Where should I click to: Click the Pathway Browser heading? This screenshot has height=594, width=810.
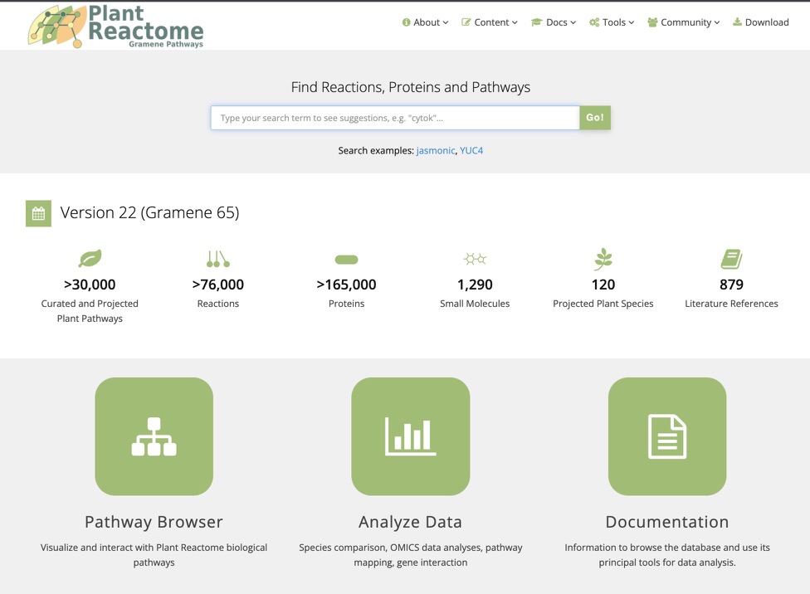(154, 522)
